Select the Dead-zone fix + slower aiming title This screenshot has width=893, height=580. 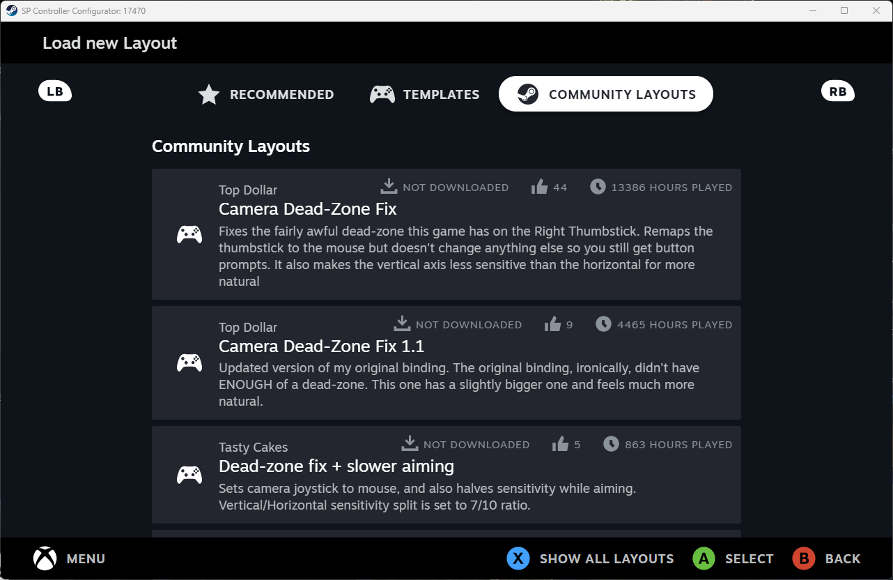click(336, 466)
